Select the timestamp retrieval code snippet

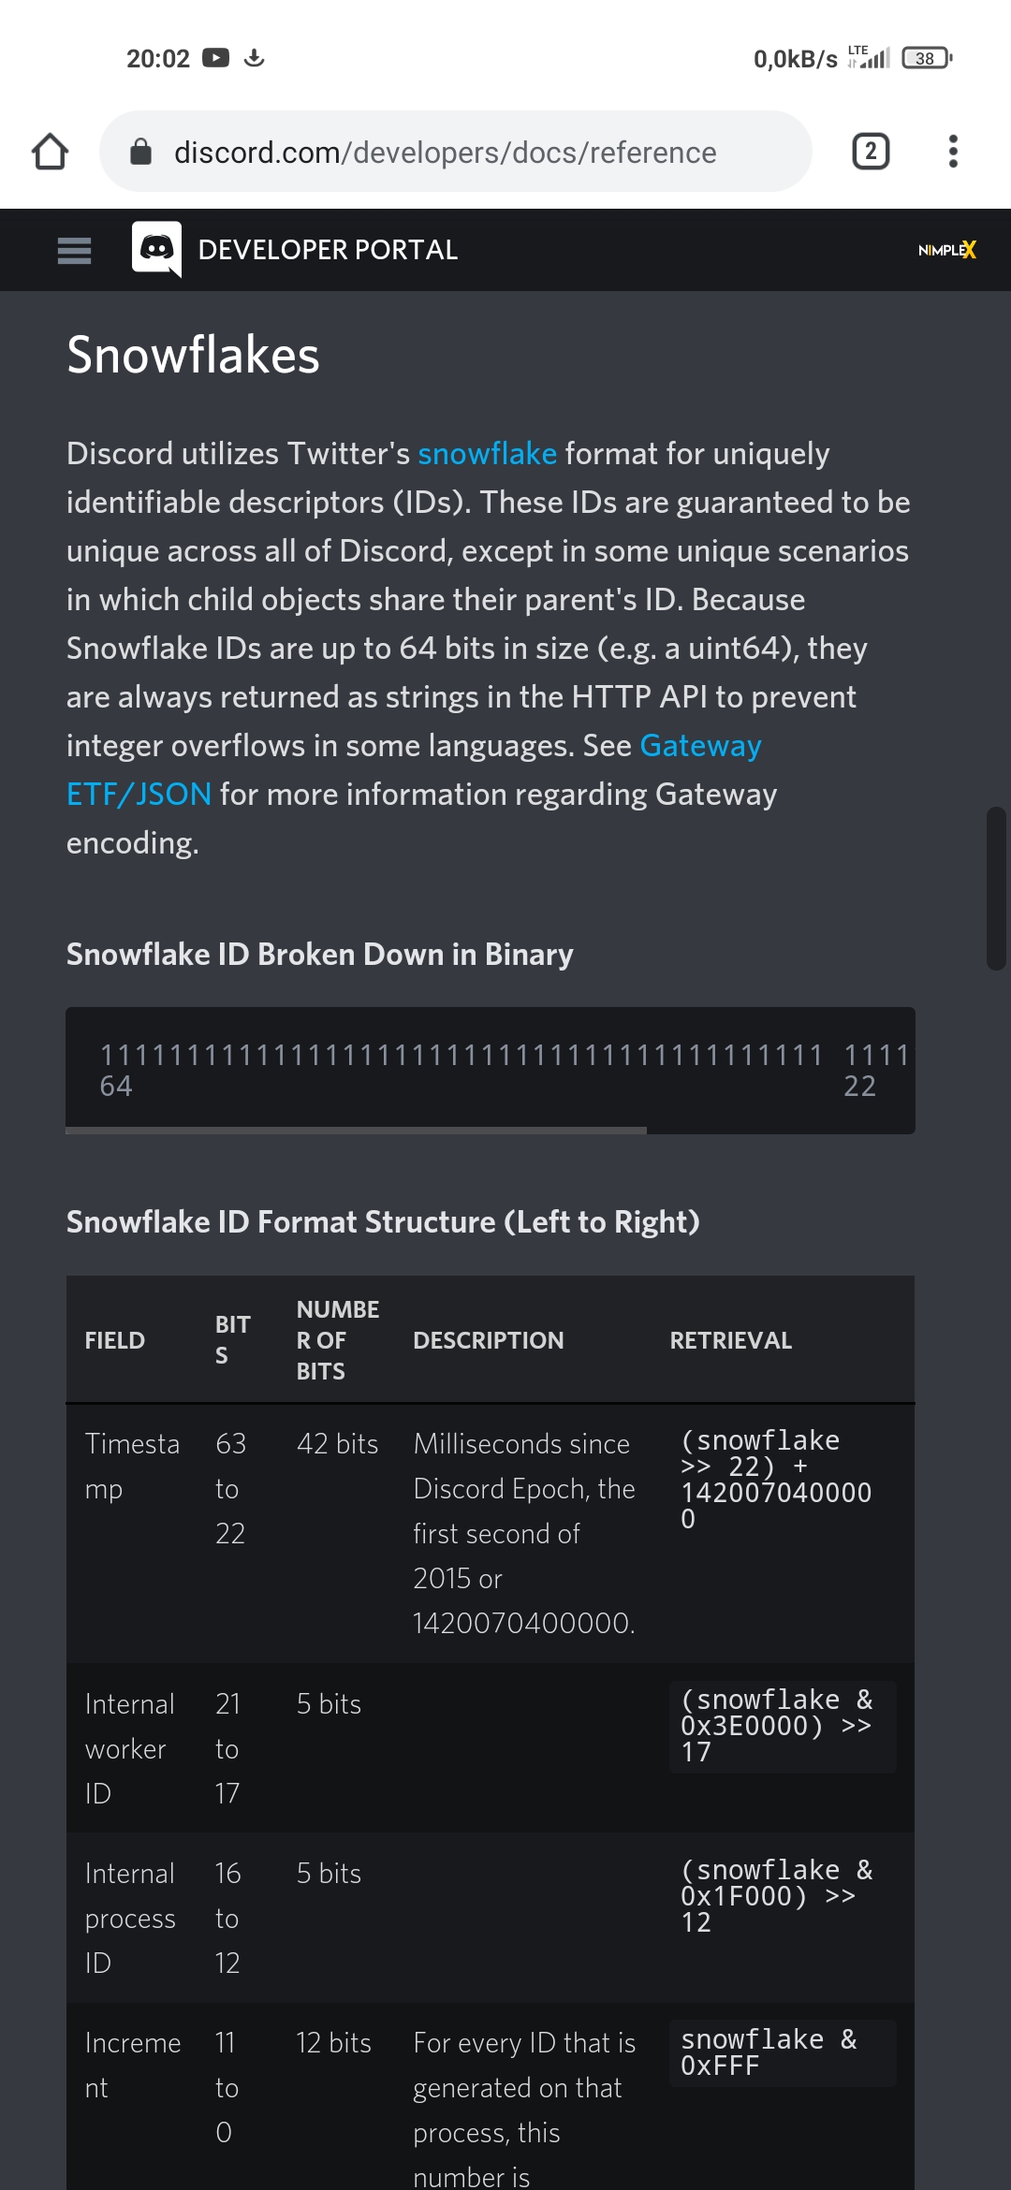click(x=776, y=1480)
